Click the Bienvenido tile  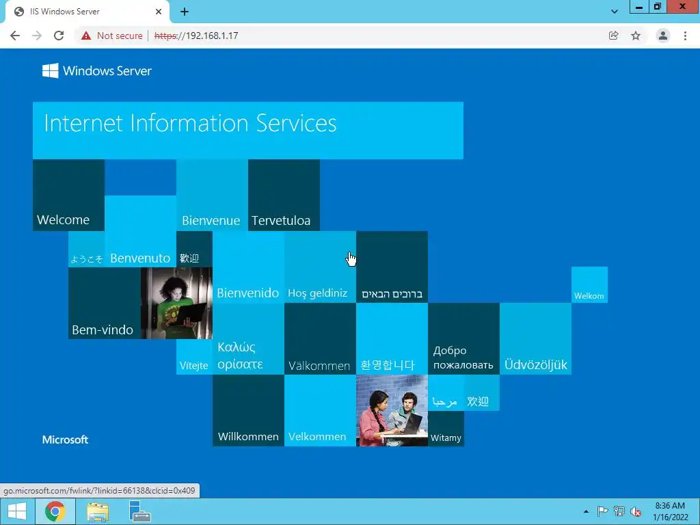(248, 267)
